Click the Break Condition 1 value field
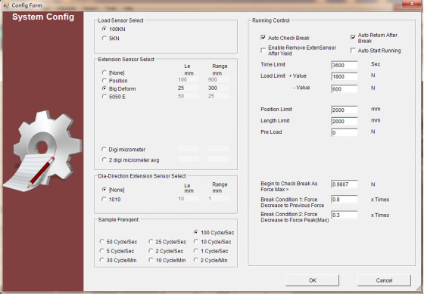 click(344, 200)
